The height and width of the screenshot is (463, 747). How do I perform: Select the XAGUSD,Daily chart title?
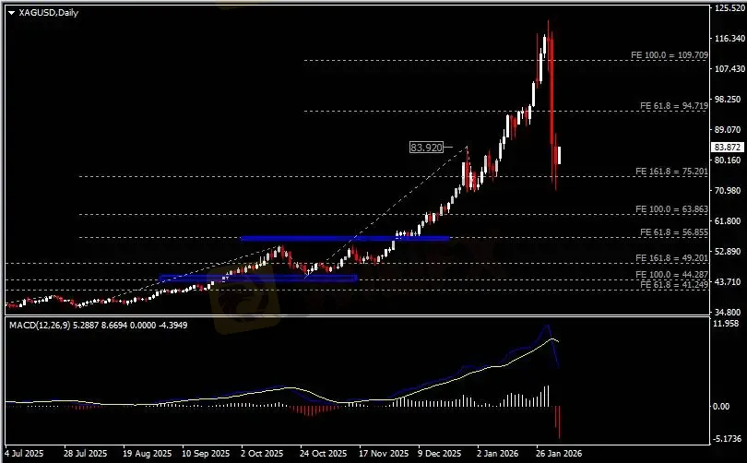click(48, 13)
